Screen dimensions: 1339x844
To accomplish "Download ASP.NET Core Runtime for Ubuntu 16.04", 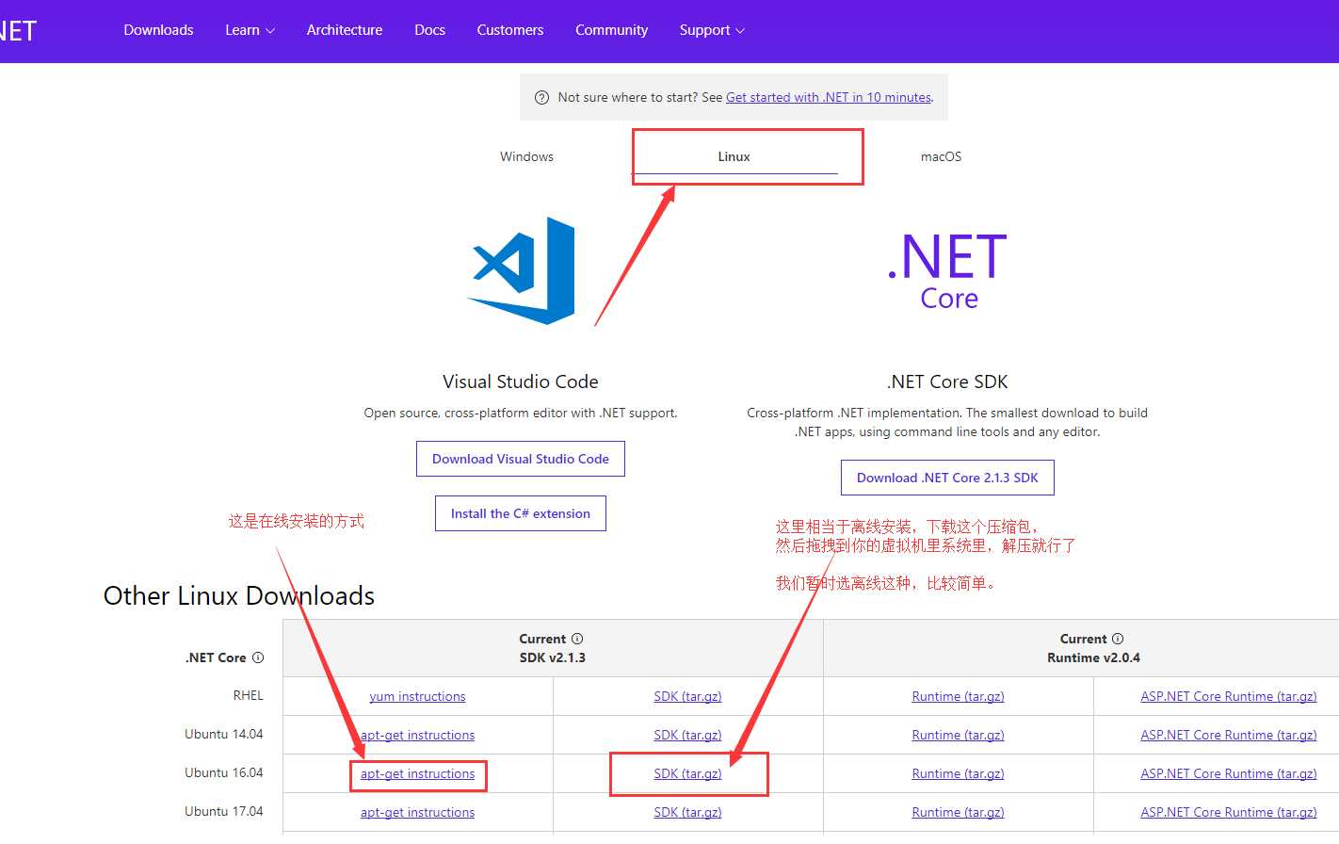I will (x=1229, y=773).
